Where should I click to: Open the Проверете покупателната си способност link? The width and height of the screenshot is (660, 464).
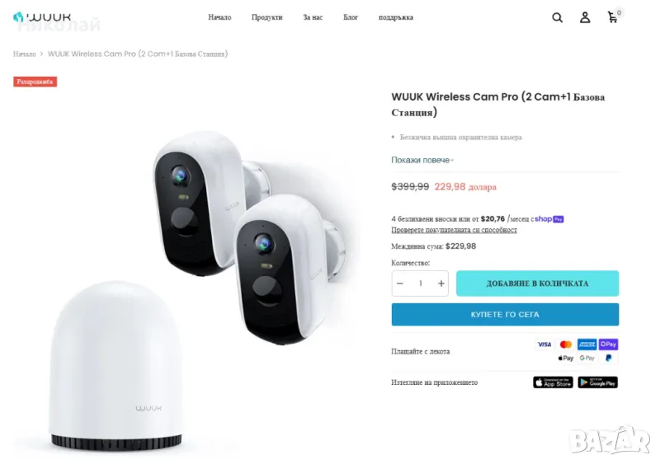tap(454, 230)
